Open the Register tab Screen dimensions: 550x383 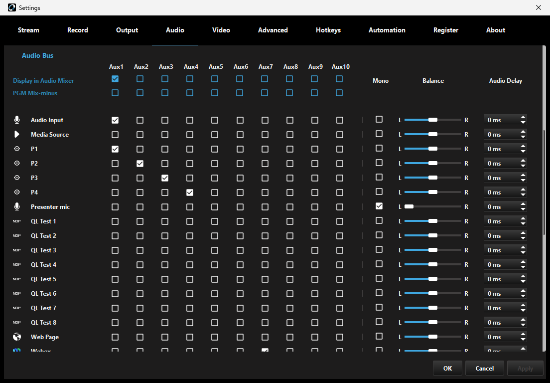(446, 30)
